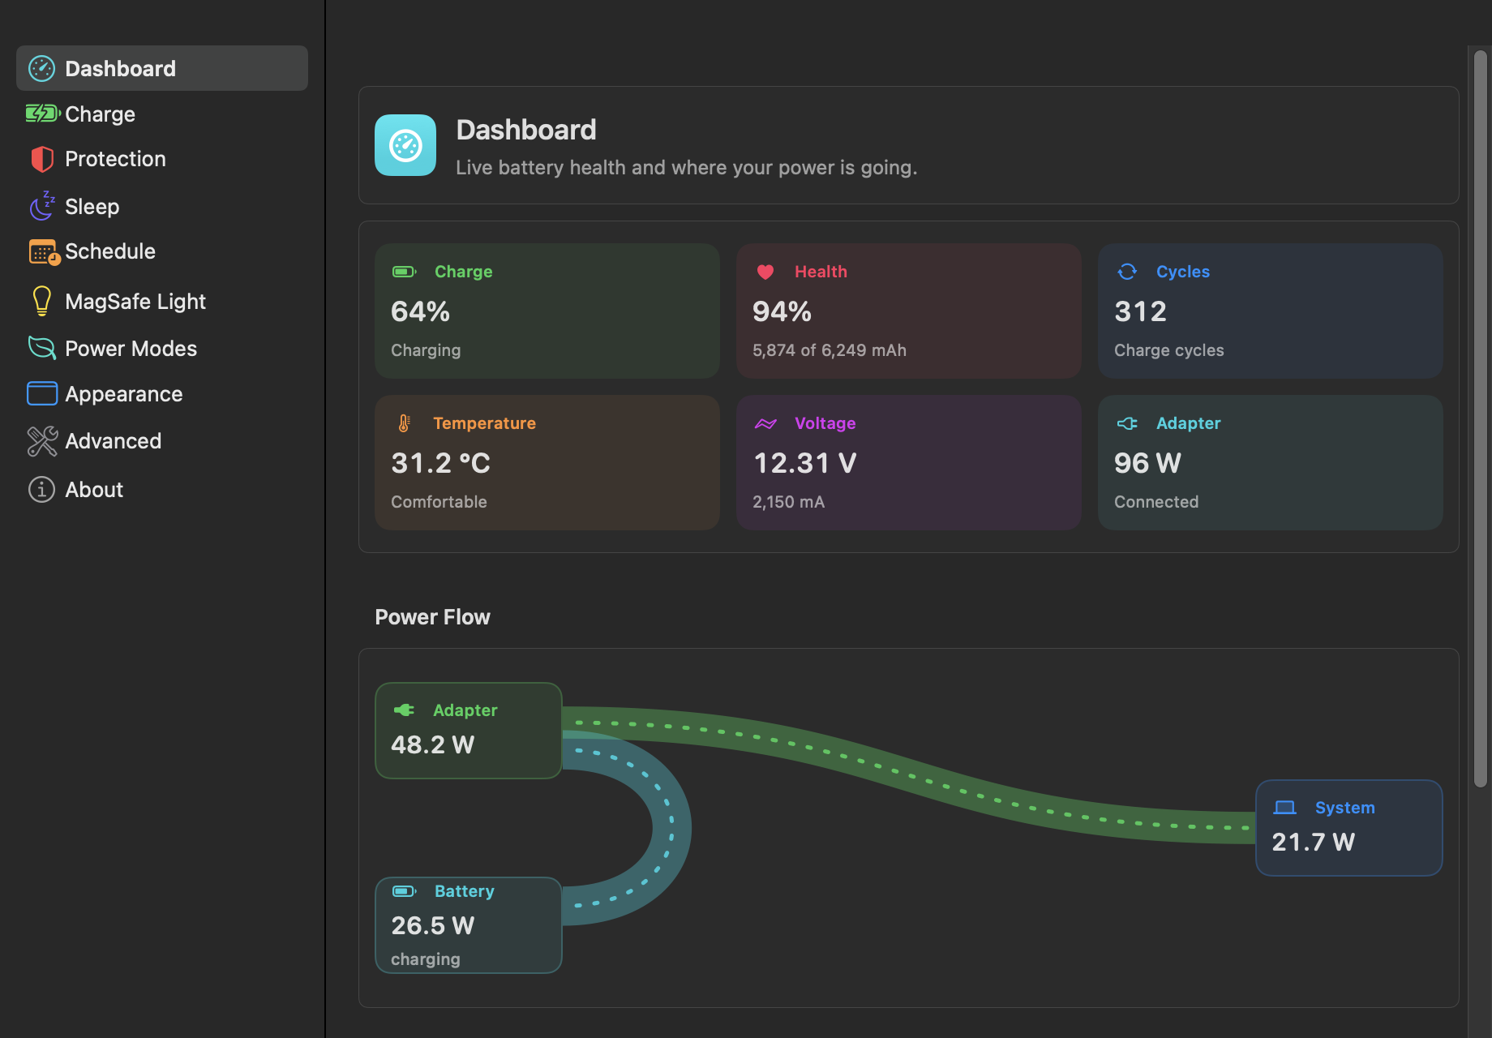The image size is (1492, 1038).
Task: Click the Power Modes leaf icon
Action: (42, 348)
